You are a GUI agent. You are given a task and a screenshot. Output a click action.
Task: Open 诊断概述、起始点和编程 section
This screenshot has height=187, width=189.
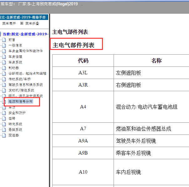(x=27, y=73)
